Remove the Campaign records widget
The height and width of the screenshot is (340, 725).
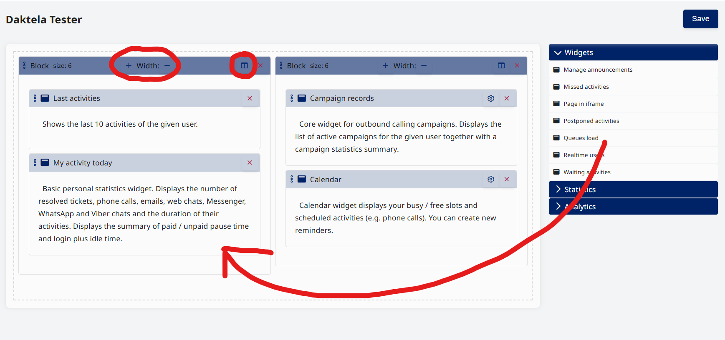point(506,98)
